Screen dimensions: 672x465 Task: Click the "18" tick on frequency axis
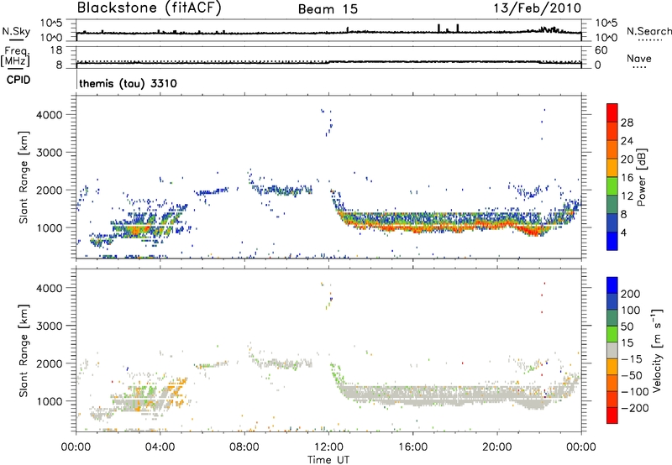(x=56, y=50)
